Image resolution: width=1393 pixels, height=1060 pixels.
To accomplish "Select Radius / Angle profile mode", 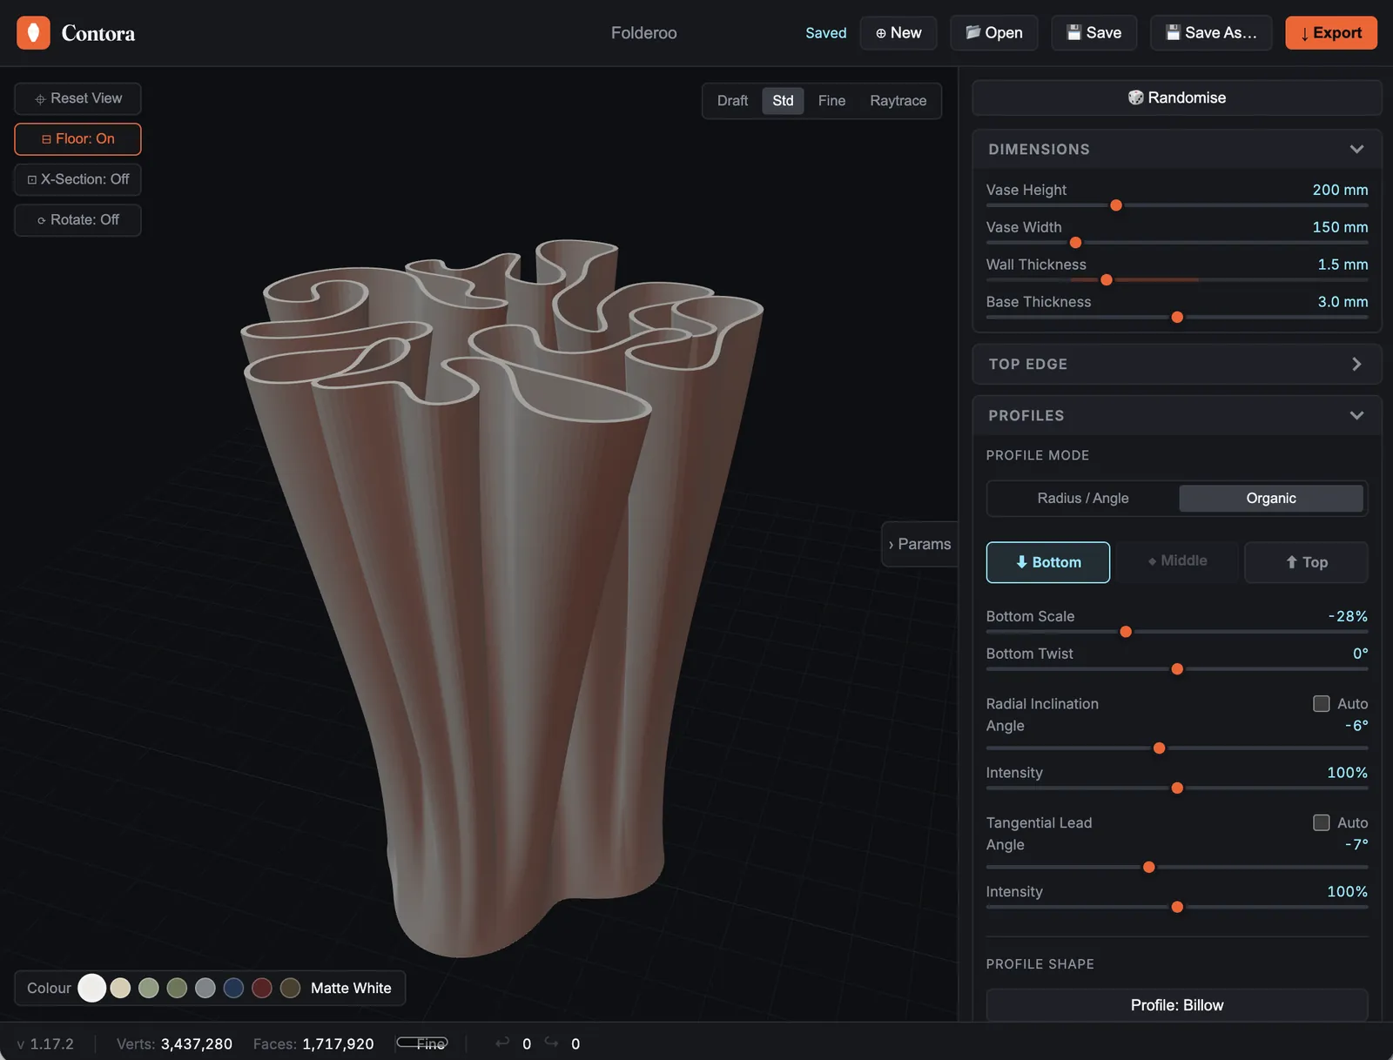I will pos(1083,499).
